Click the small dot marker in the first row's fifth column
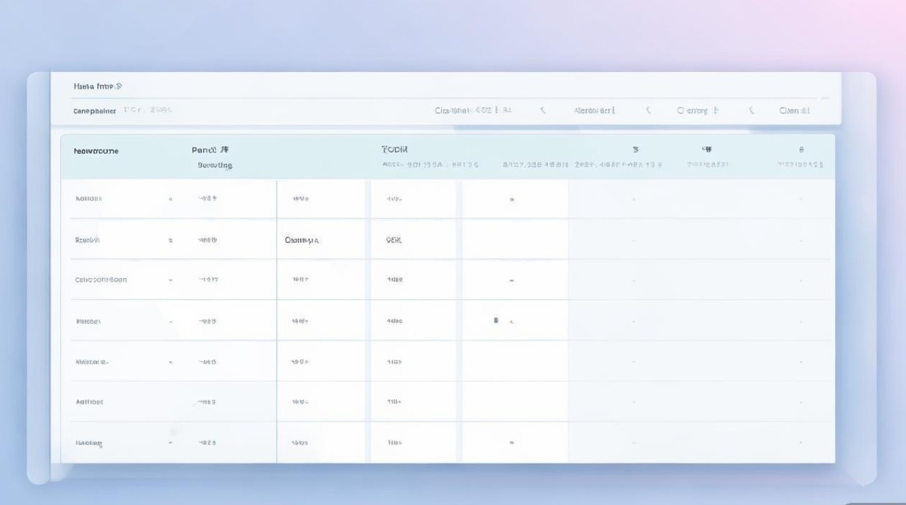 click(512, 199)
